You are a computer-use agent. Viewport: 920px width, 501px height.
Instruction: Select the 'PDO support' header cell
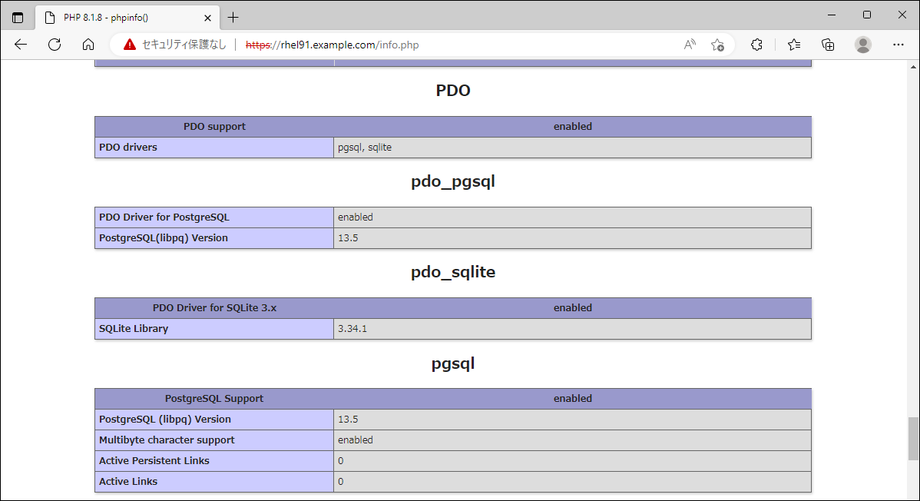214,126
